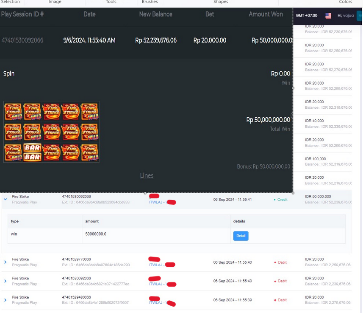Click the selection bottom-center resize handle
Viewport: 363px width, 313px height.
[x=145, y=193]
